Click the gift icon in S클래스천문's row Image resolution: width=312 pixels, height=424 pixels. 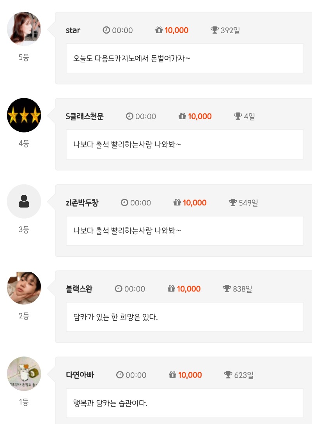click(182, 116)
